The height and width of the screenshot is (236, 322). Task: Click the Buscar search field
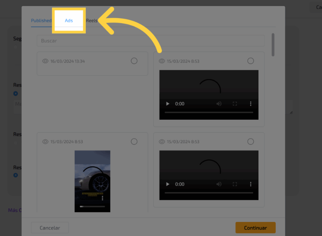151,41
